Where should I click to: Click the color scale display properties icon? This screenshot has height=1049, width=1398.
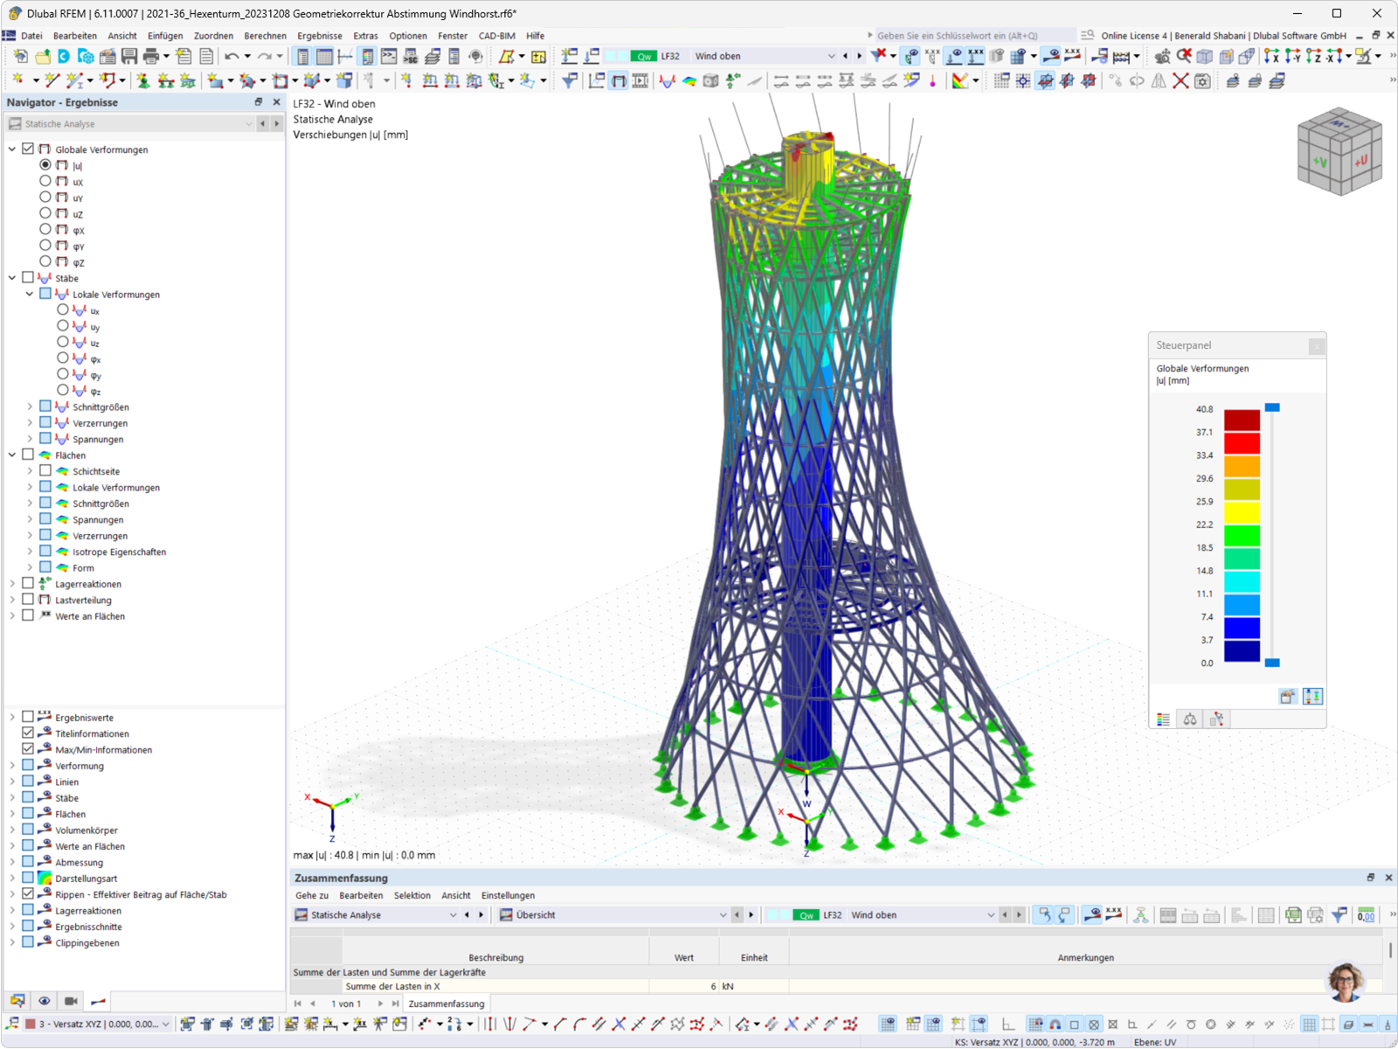point(960,81)
